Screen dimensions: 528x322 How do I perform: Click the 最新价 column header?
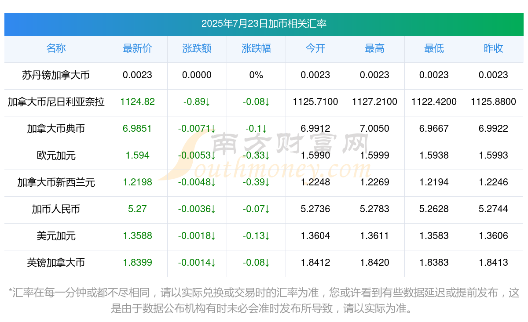pyautogui.click(x=137, y=48)
